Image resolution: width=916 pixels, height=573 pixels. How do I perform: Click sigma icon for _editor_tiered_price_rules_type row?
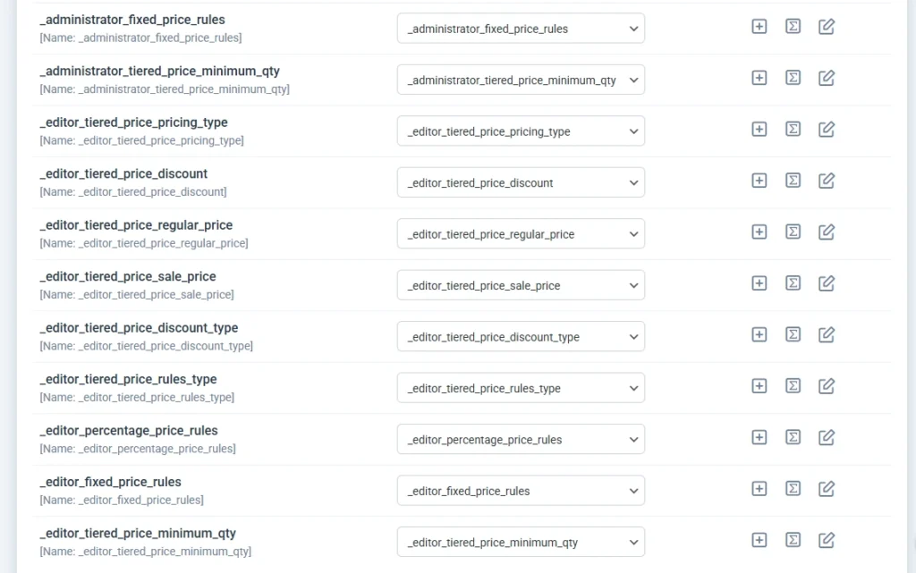point(793,386)
